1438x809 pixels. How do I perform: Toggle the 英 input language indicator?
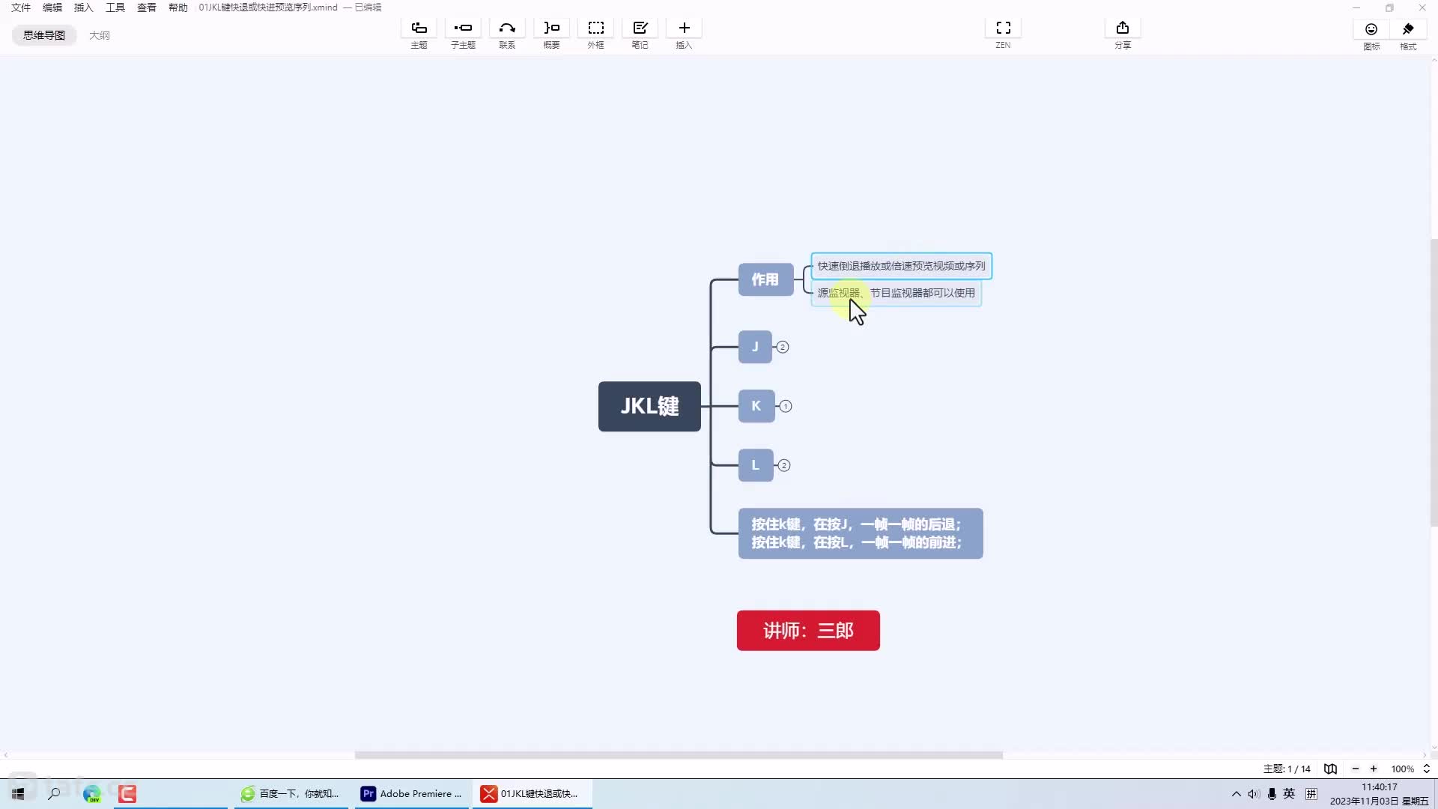pos(1289,794)
